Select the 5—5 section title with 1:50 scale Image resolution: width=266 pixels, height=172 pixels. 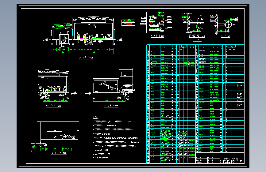click(x=59, y=153)
